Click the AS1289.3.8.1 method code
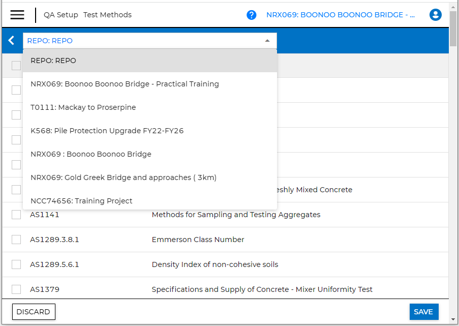This screenshot has height=326, width=459. [x=54, y=240]
